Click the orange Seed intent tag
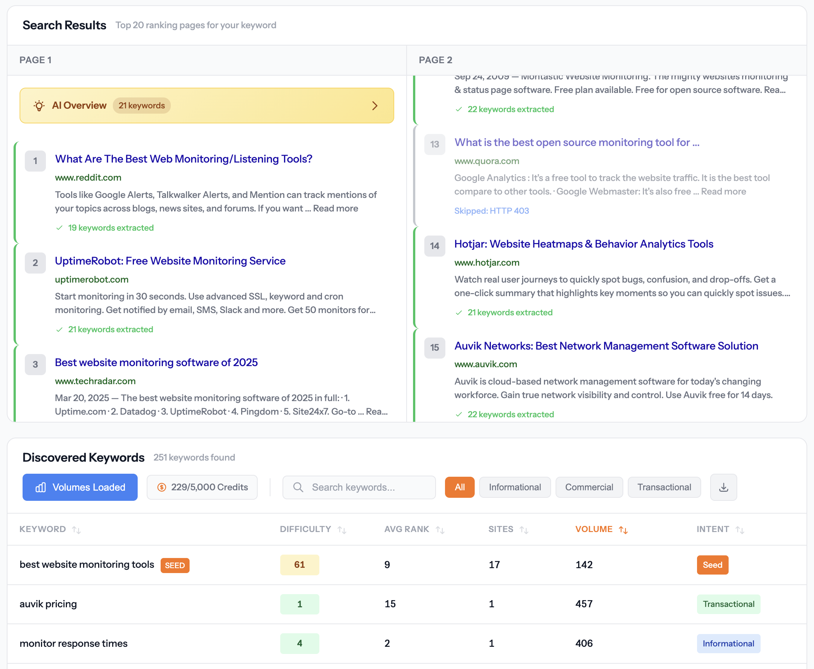The image size is (814, 669). (x=712, y=565)
